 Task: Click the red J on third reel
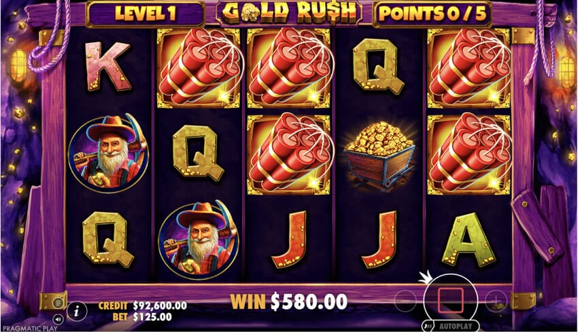tap(290, 239)
